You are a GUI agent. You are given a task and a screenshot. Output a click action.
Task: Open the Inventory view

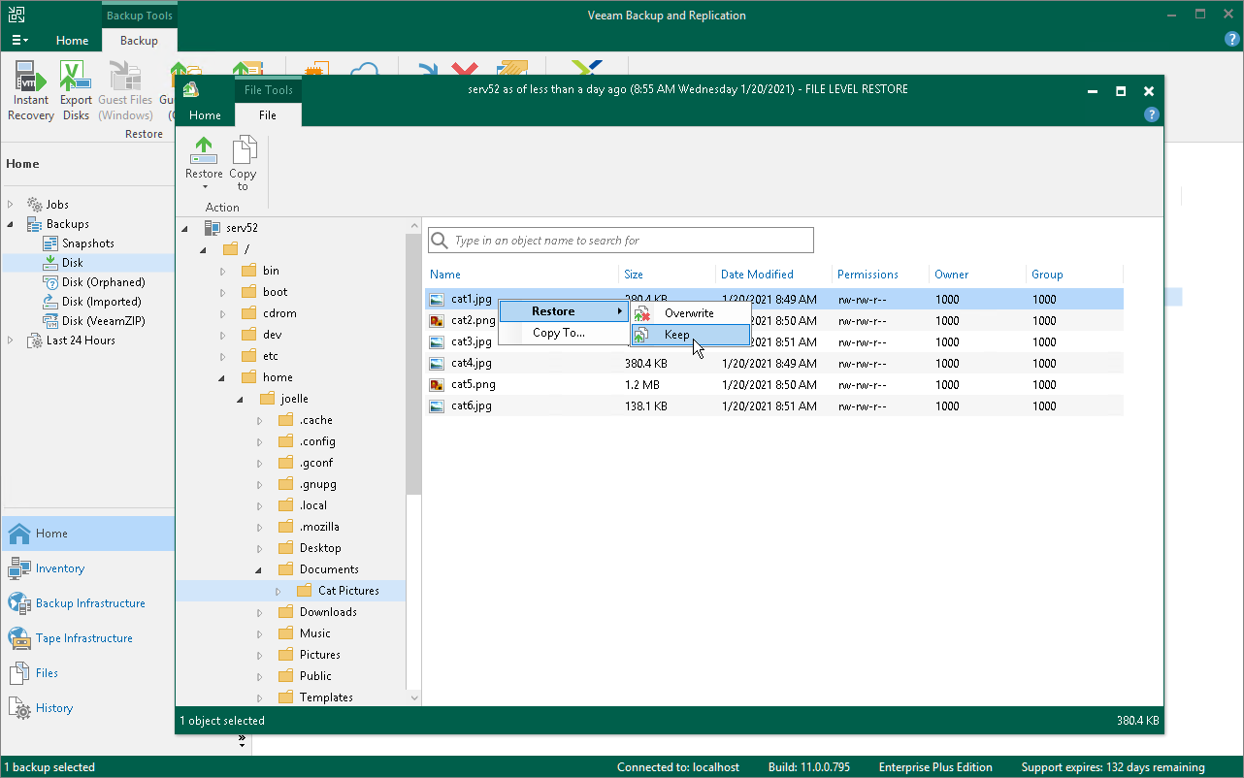coord(87,568)
